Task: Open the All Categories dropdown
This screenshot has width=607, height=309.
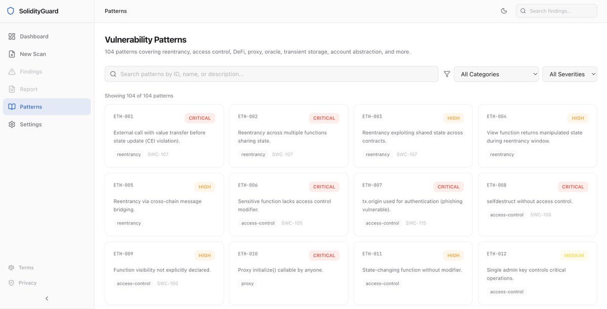Action: (496, 74)
